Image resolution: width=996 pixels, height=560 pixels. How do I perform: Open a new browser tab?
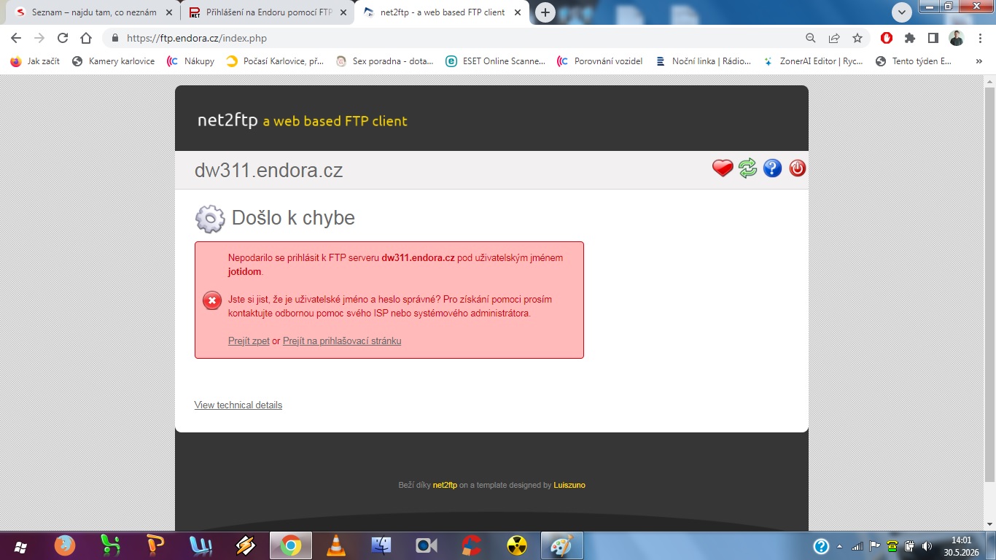coord(545,12)
